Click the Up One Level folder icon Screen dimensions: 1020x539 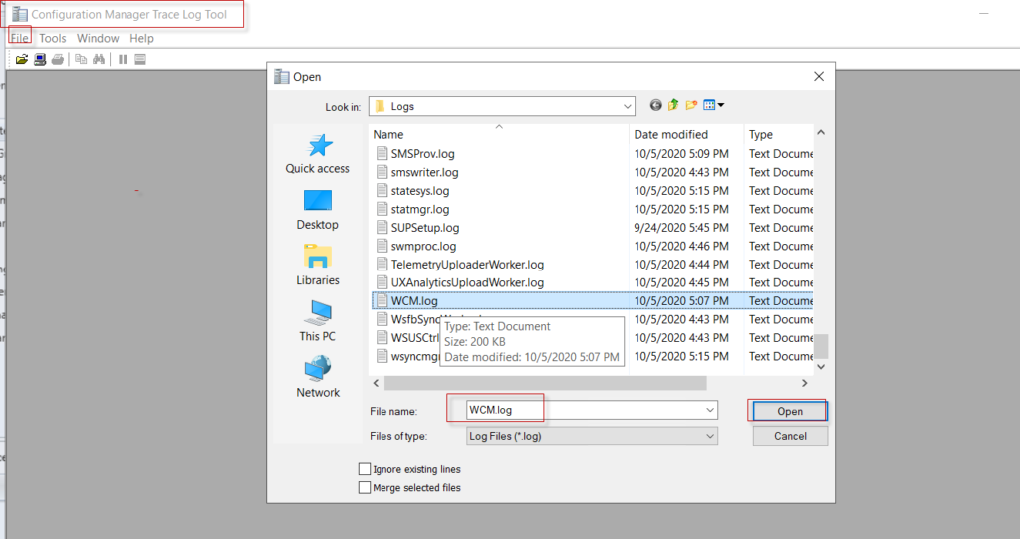pyautogui.click(x=673, y=105)
